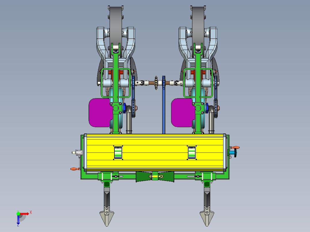310x232 pixels.
Task: Select the left gray elbow pipe
Action: (x=129, y=119)
